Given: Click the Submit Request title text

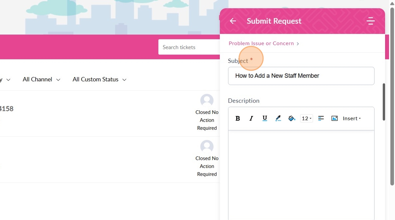Looking at the screenshot, I should coord(274,21).
